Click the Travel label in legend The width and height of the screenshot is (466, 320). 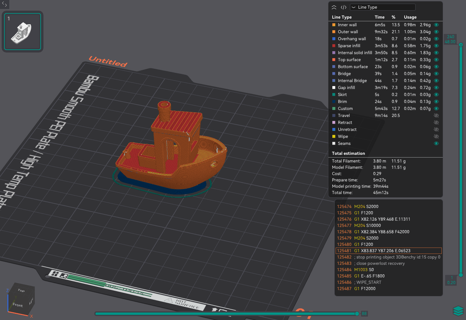tap(344, 116)
